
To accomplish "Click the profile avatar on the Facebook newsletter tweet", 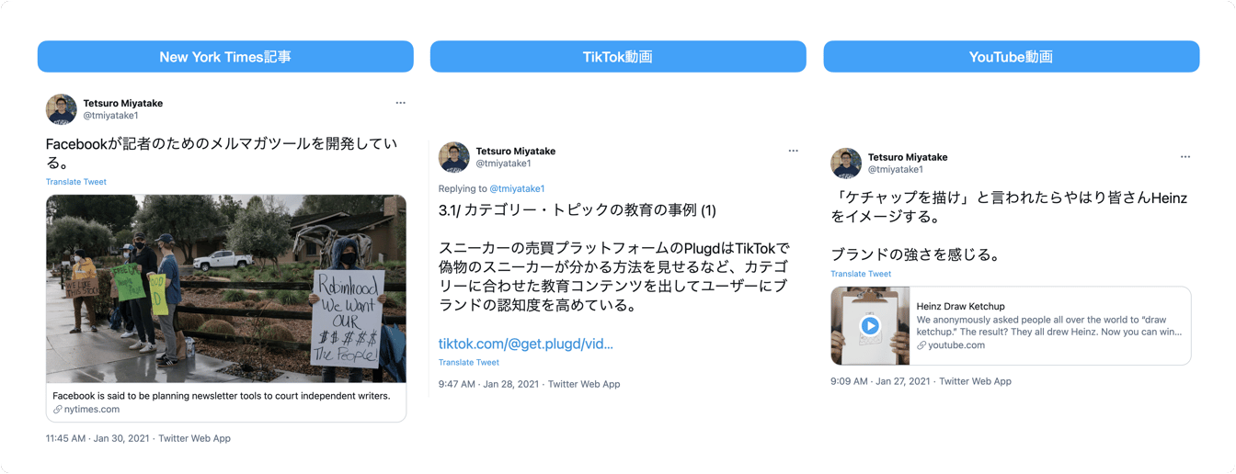I will click(x=62, y=109).
